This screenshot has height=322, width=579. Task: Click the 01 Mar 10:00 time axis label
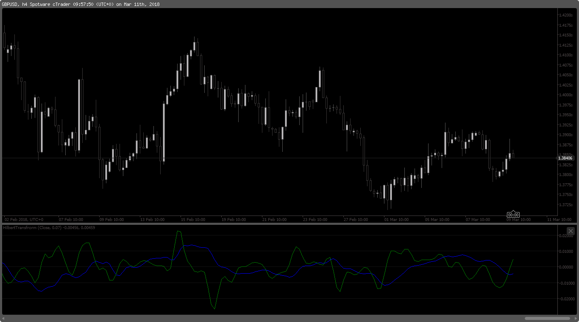396,220
